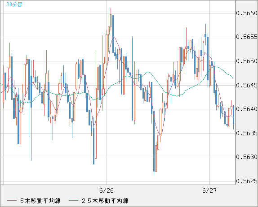Viewport: 258px width, 207px height.
Task: Click the 6/26 date axis label
Action: [x=107, y=190]
